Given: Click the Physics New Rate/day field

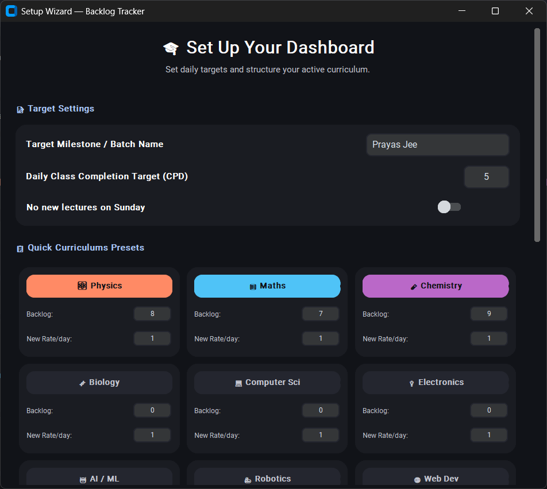Looking at the screenshot, I should click(x=152, y=338).
